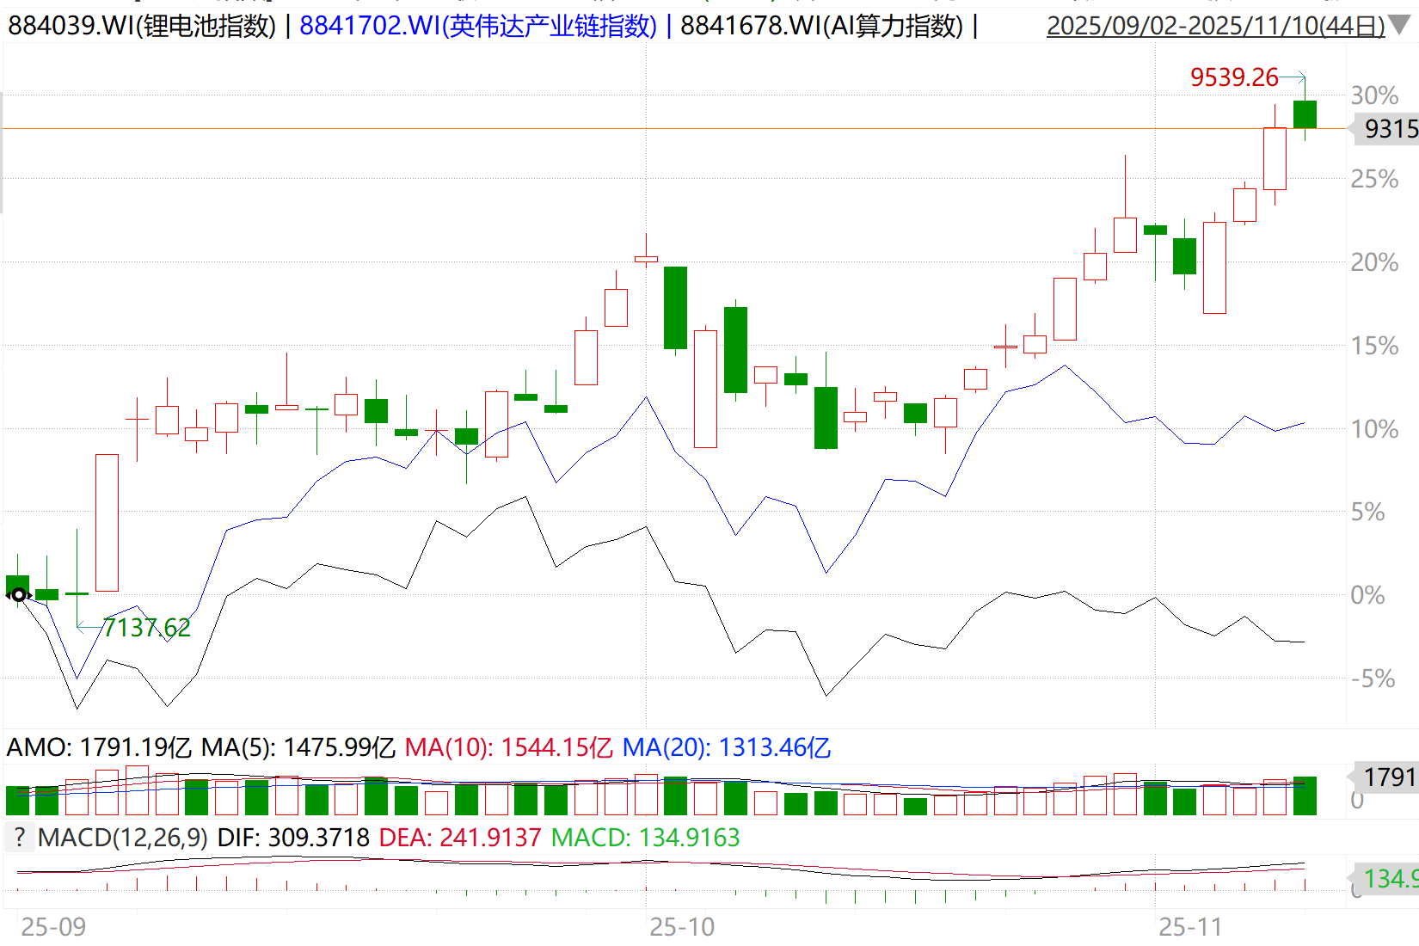Select the blue 8841702.WI 英伟达产业链指数 label
The height and width of the screenshot is (946, 1419).
(x=477, y=26)
